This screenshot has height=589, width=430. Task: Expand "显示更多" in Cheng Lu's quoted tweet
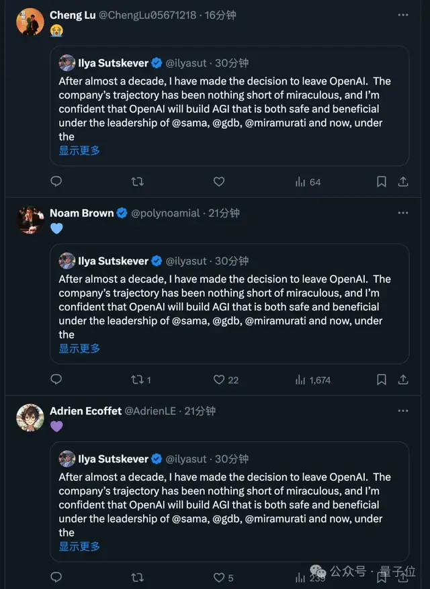tap(79, 150)
